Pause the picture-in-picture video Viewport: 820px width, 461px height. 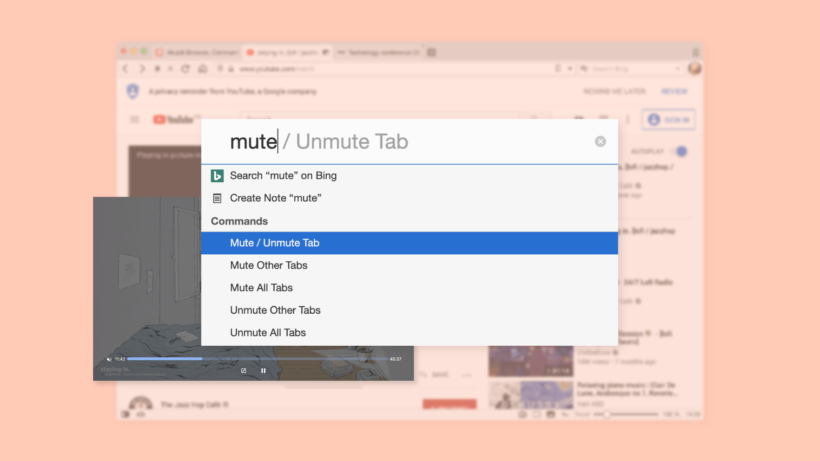[x=263, y=371]
